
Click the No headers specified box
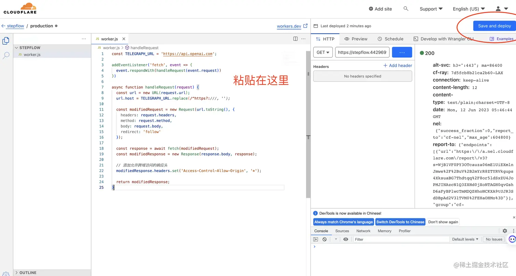[362, 76]
